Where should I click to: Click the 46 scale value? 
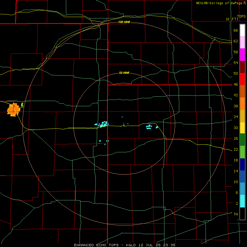(236, 85)
